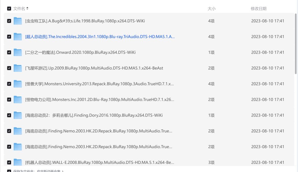Uncheck the Finding.Dory.2016 checkbox
298x172 pixels.
(x=9, y=115)
